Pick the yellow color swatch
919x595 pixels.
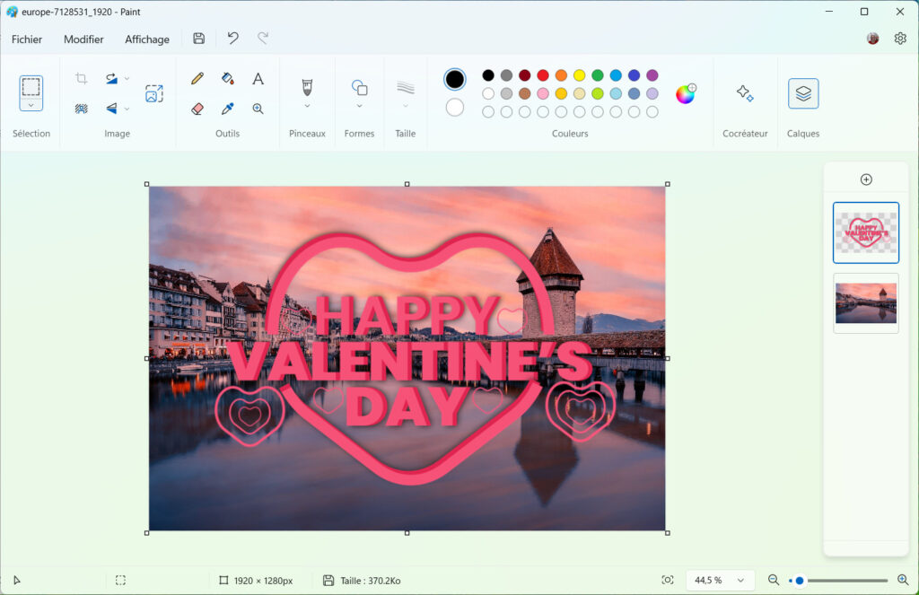pyautogui.click(x=579, y=75)
